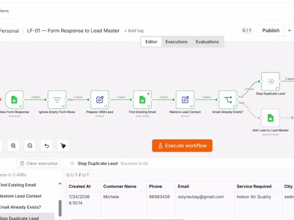The width and height of the screenshot is (294, 220).
Task: Open the Restore Lead Context node
Action: pos(185,100)
